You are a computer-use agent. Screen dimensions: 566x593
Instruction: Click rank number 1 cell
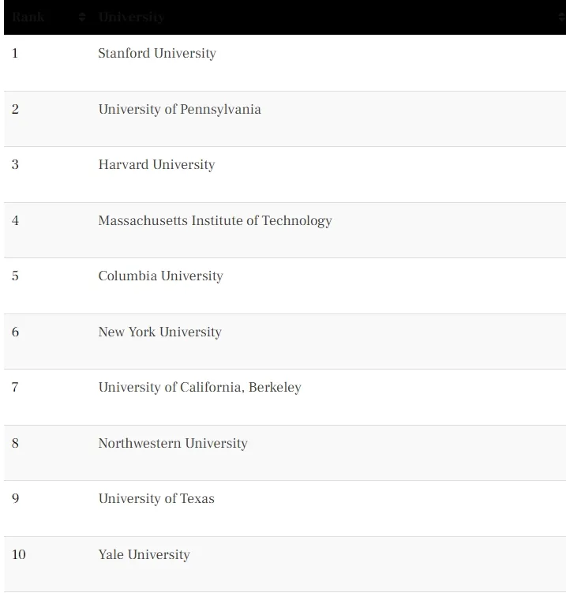(15, 54)
